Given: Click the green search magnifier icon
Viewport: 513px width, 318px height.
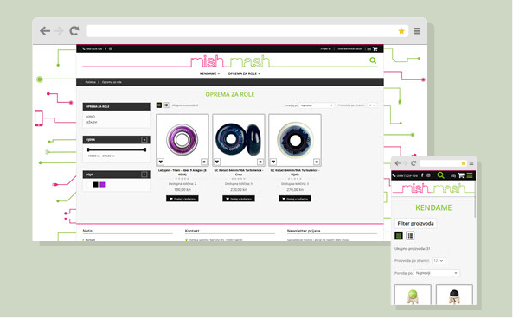Looking at the screenshot, I should (373, 60).
